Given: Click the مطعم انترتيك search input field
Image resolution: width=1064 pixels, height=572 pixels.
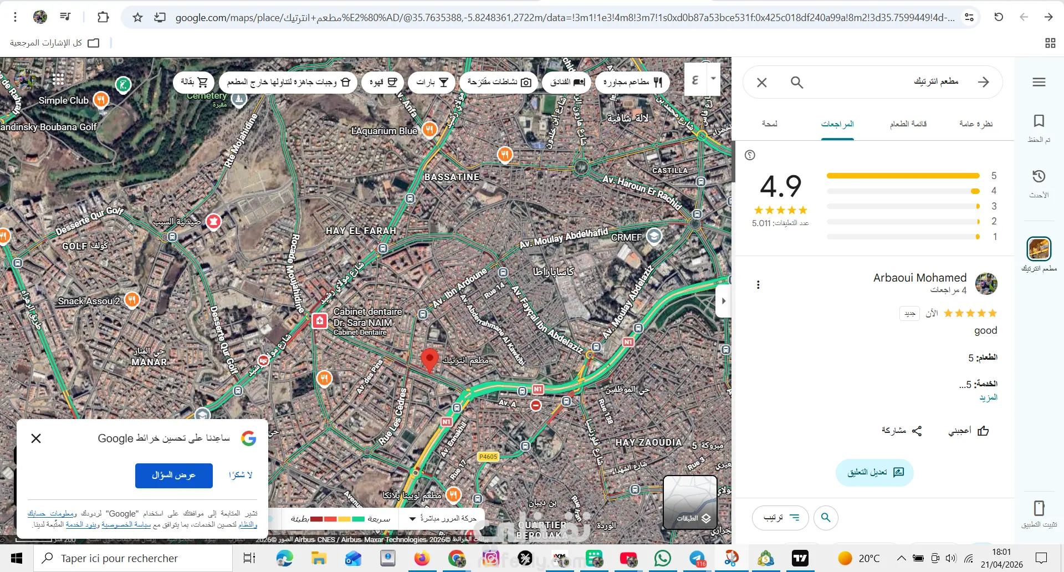Looking at the screenshot, I should (887, 82).
